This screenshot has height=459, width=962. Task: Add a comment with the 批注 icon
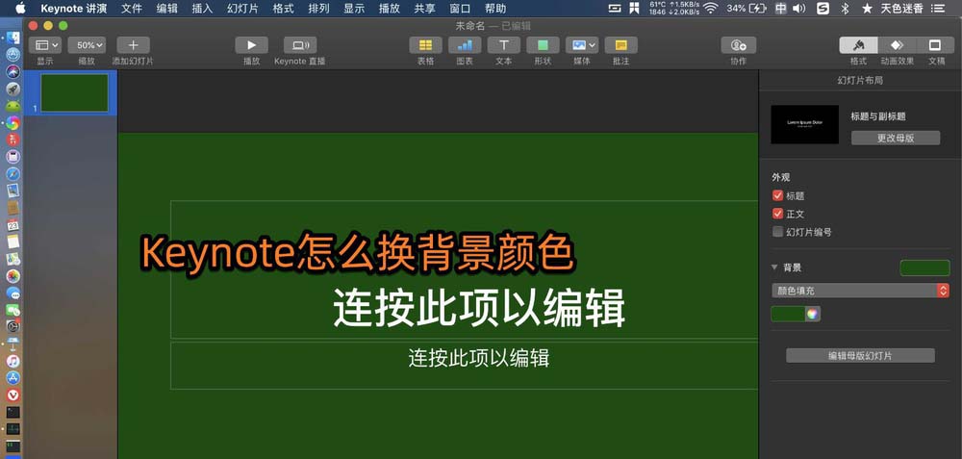click(620, 45)
